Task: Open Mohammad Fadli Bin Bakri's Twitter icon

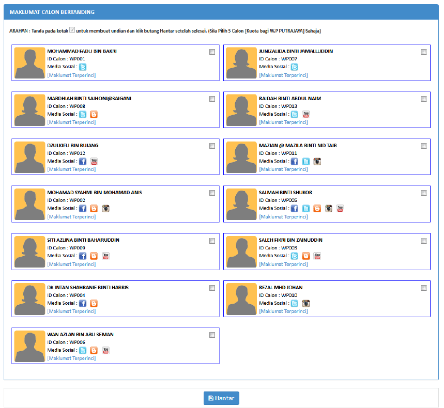Action: (83, 67)
